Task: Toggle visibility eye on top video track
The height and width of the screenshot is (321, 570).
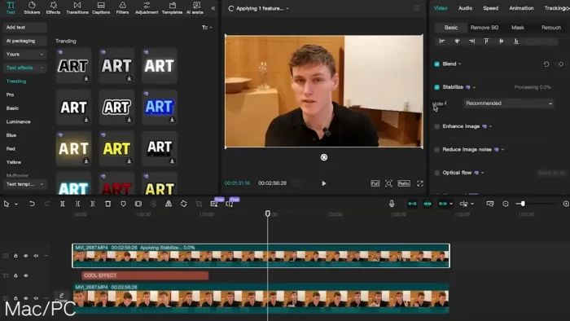Action: pos(26,256)
